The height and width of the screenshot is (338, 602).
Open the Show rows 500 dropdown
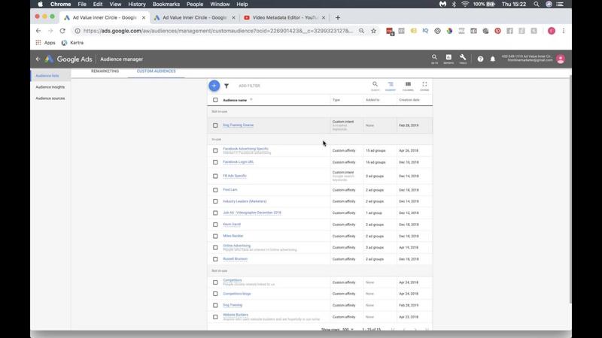[348, 329]
